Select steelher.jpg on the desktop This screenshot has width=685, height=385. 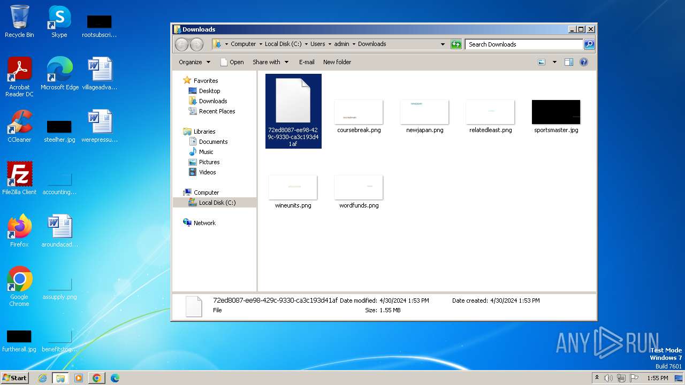tap(59, 131)
